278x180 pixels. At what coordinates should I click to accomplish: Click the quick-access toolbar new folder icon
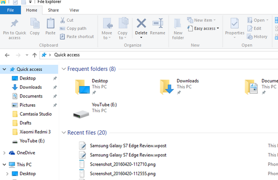click(x=23, y=2)
